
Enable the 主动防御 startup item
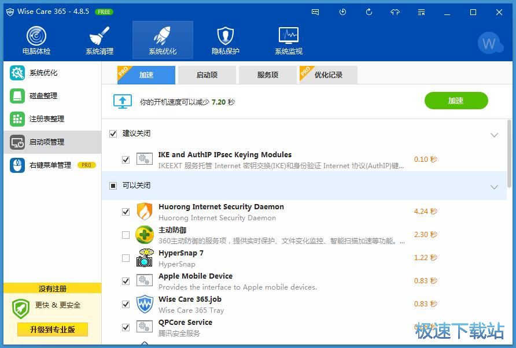126,235
